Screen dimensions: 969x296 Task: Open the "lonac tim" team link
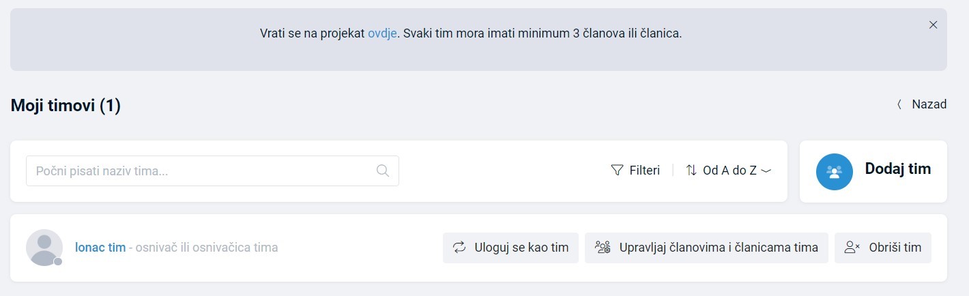[x=100, y=248]
